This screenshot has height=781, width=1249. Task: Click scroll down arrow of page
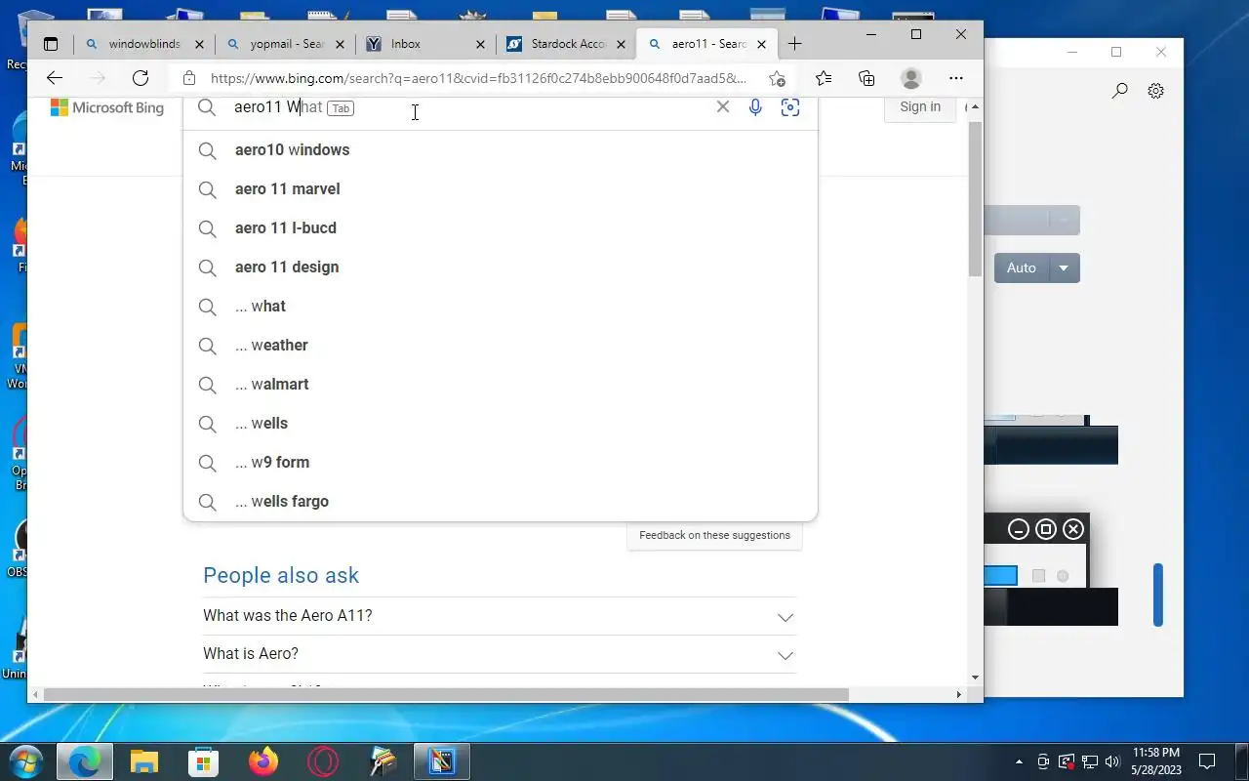976,677
